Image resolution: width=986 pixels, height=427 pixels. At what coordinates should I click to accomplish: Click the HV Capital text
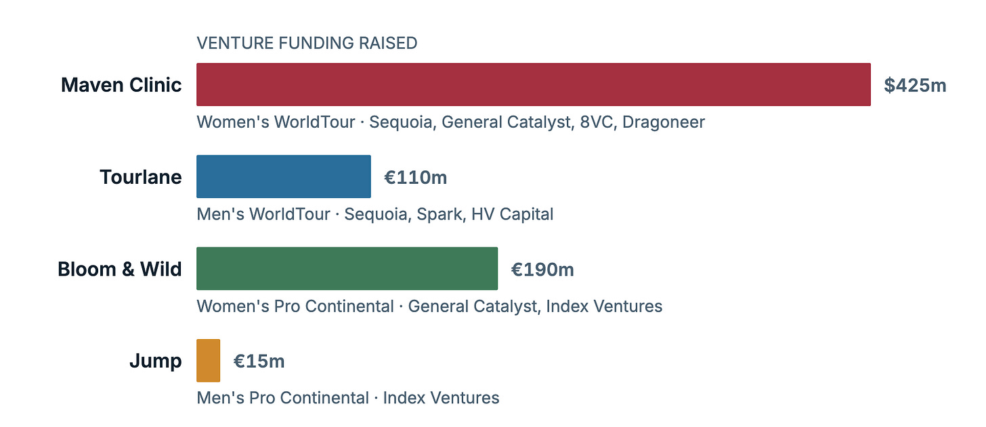(513, 214)
